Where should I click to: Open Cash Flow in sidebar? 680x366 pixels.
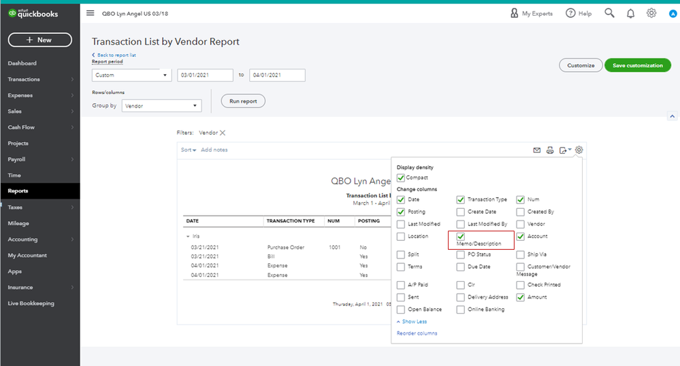[x=21, y=127]
